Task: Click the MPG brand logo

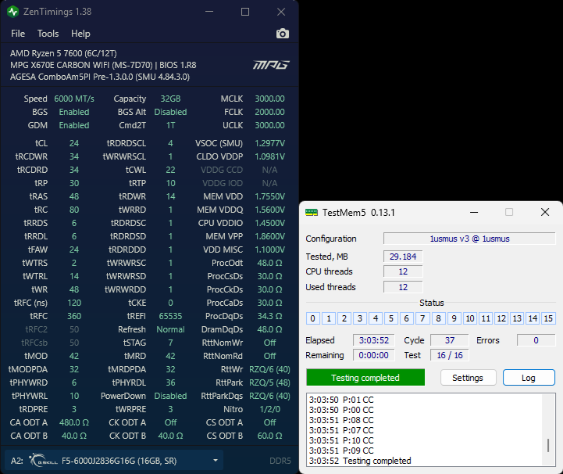Action: tap(271, 65)
